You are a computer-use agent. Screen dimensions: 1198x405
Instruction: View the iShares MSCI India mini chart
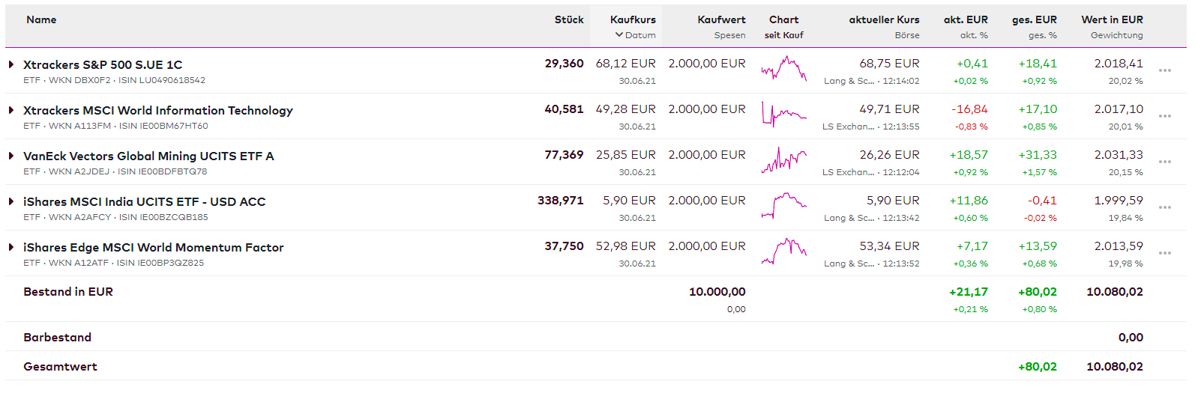tap(783, 206)
